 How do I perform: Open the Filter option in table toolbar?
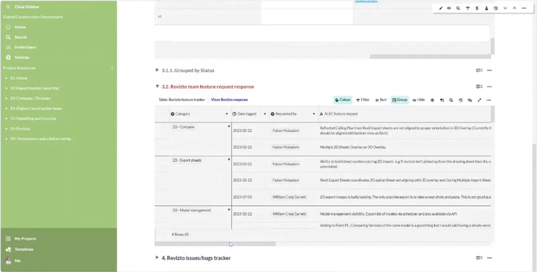click(x=363, y=100)
